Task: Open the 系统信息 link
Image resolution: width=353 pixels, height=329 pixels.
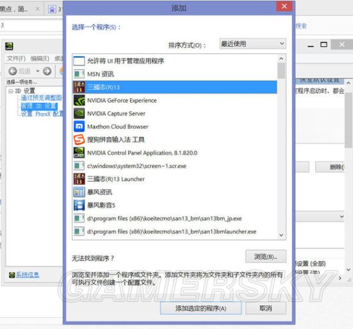Action: (28, 274)
